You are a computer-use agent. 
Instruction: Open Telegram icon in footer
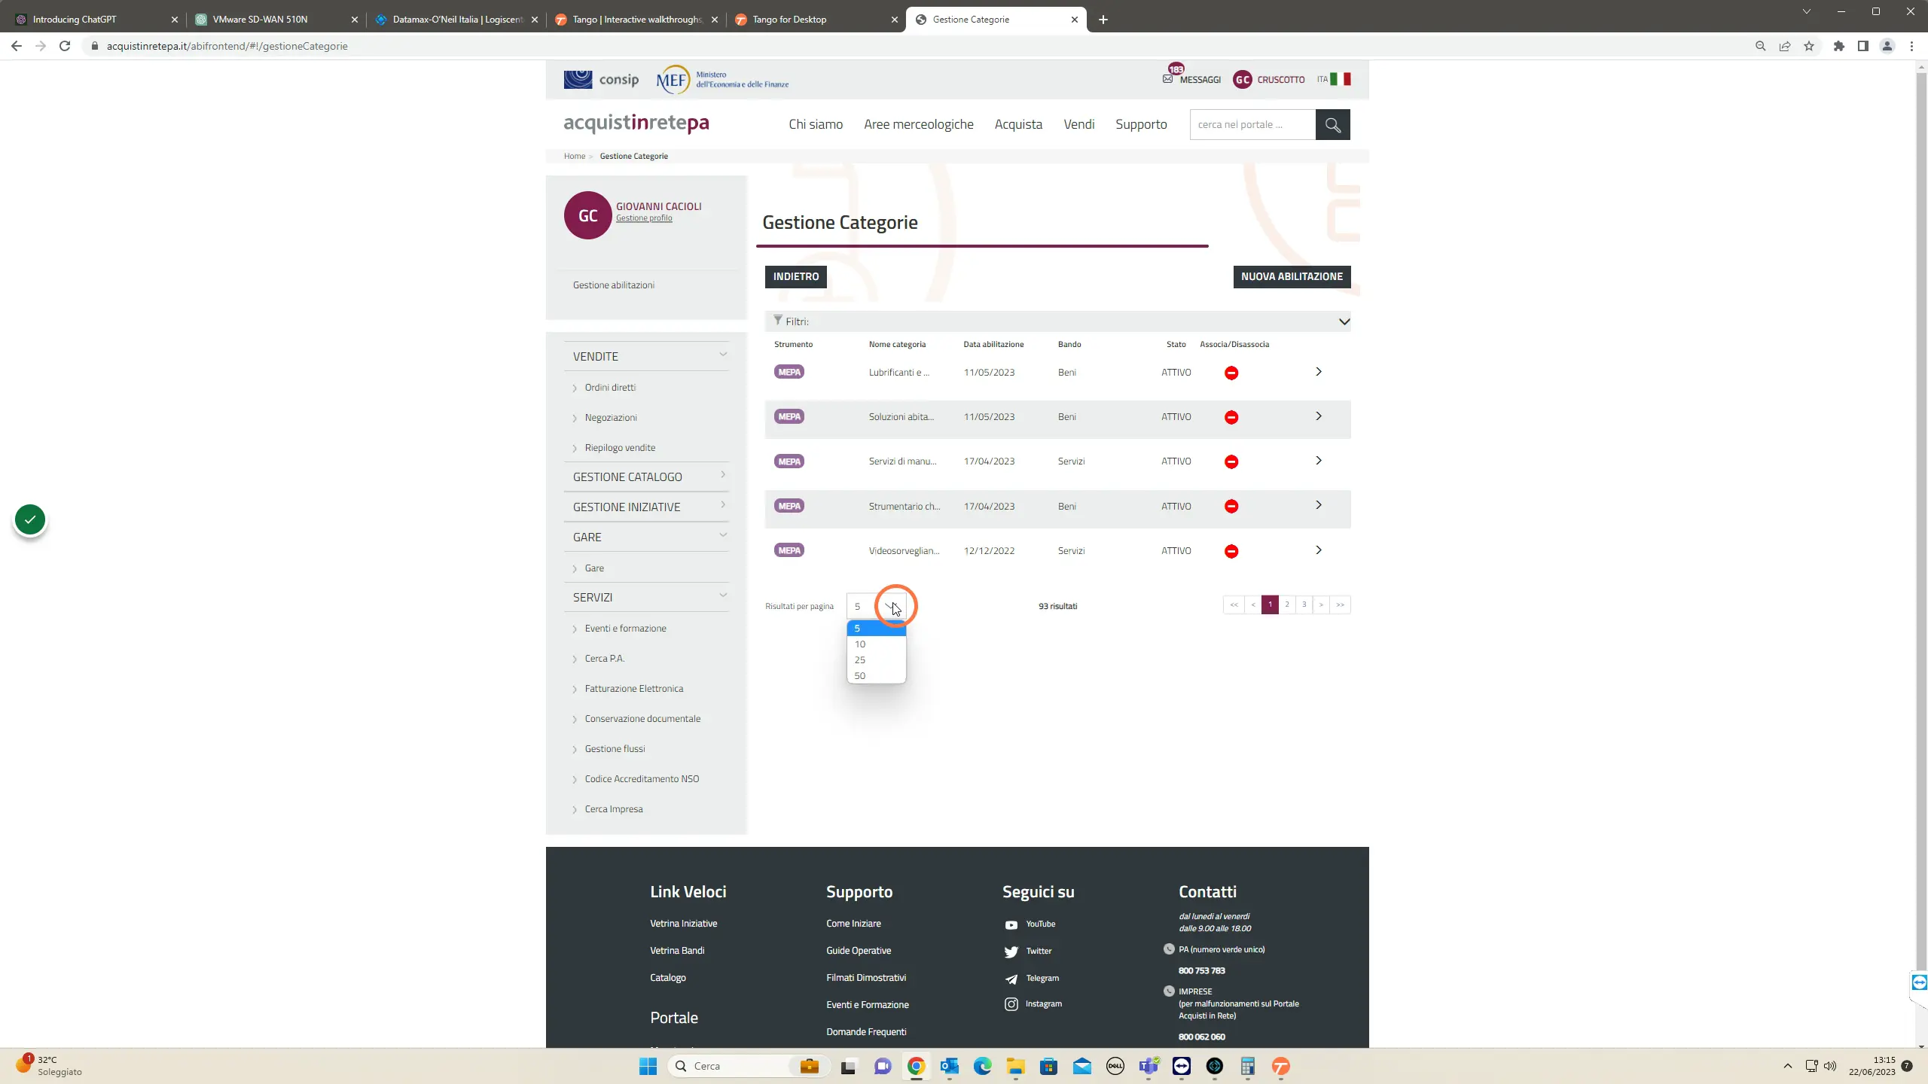(x=1011, y=979)
